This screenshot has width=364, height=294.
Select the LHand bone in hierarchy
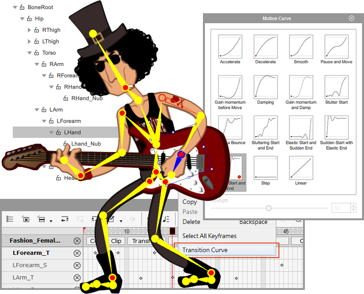point(72,132)
